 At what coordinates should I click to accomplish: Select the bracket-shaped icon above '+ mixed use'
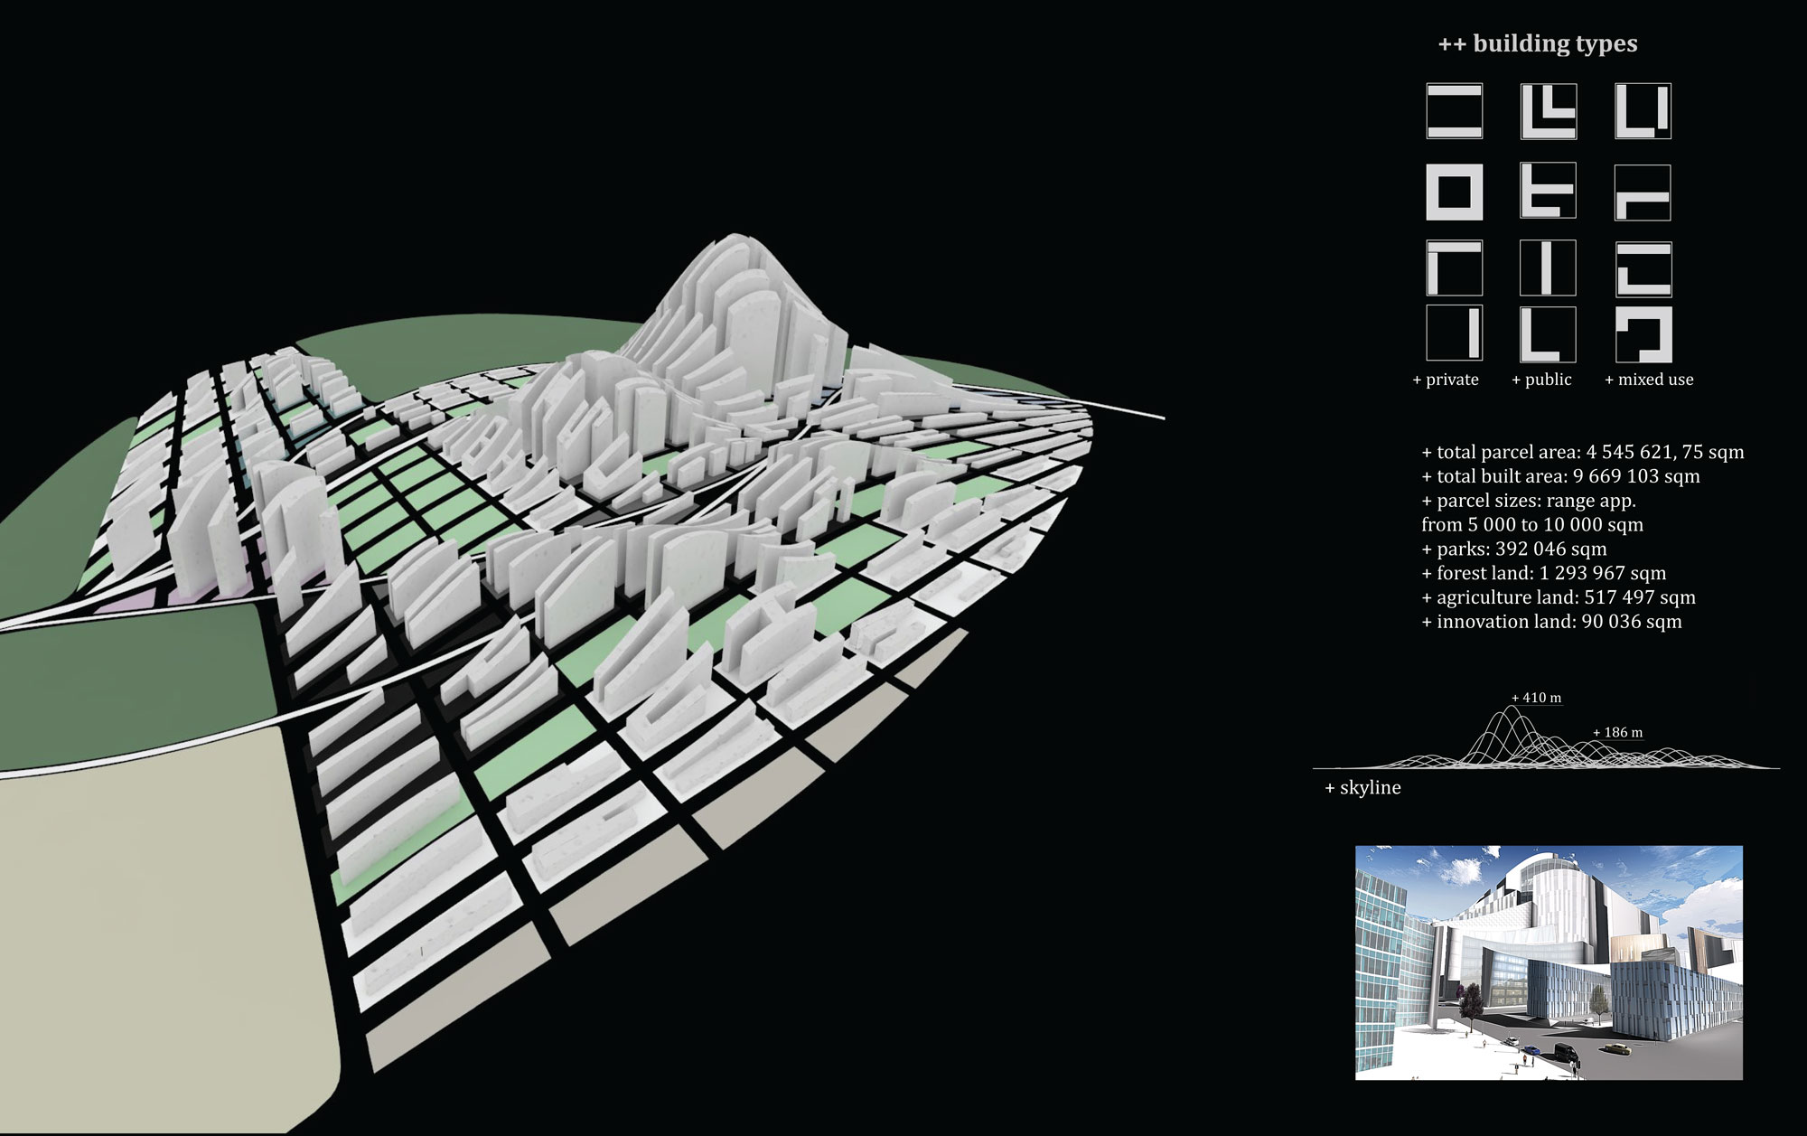click(1643, 334)
